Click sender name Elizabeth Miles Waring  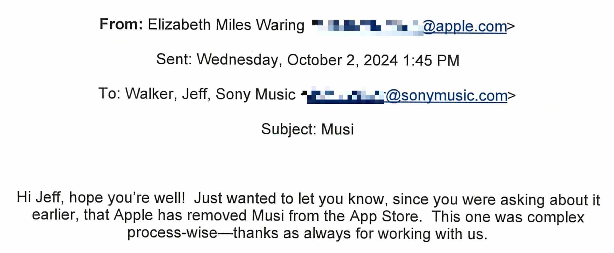(226, 25)
